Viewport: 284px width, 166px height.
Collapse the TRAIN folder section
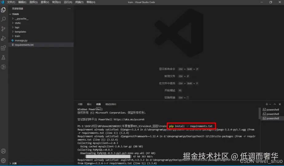(41, 14)
